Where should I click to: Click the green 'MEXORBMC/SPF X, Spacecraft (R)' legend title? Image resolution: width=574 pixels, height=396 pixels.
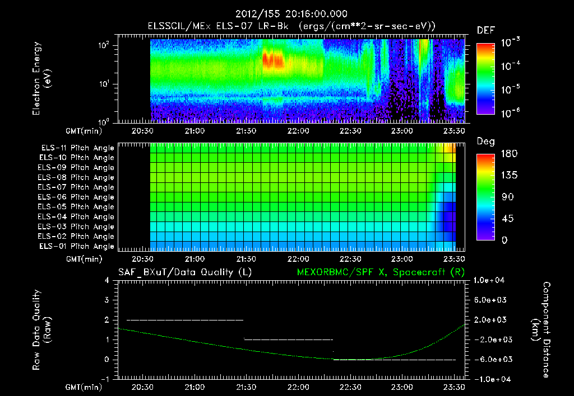[381, 272]
